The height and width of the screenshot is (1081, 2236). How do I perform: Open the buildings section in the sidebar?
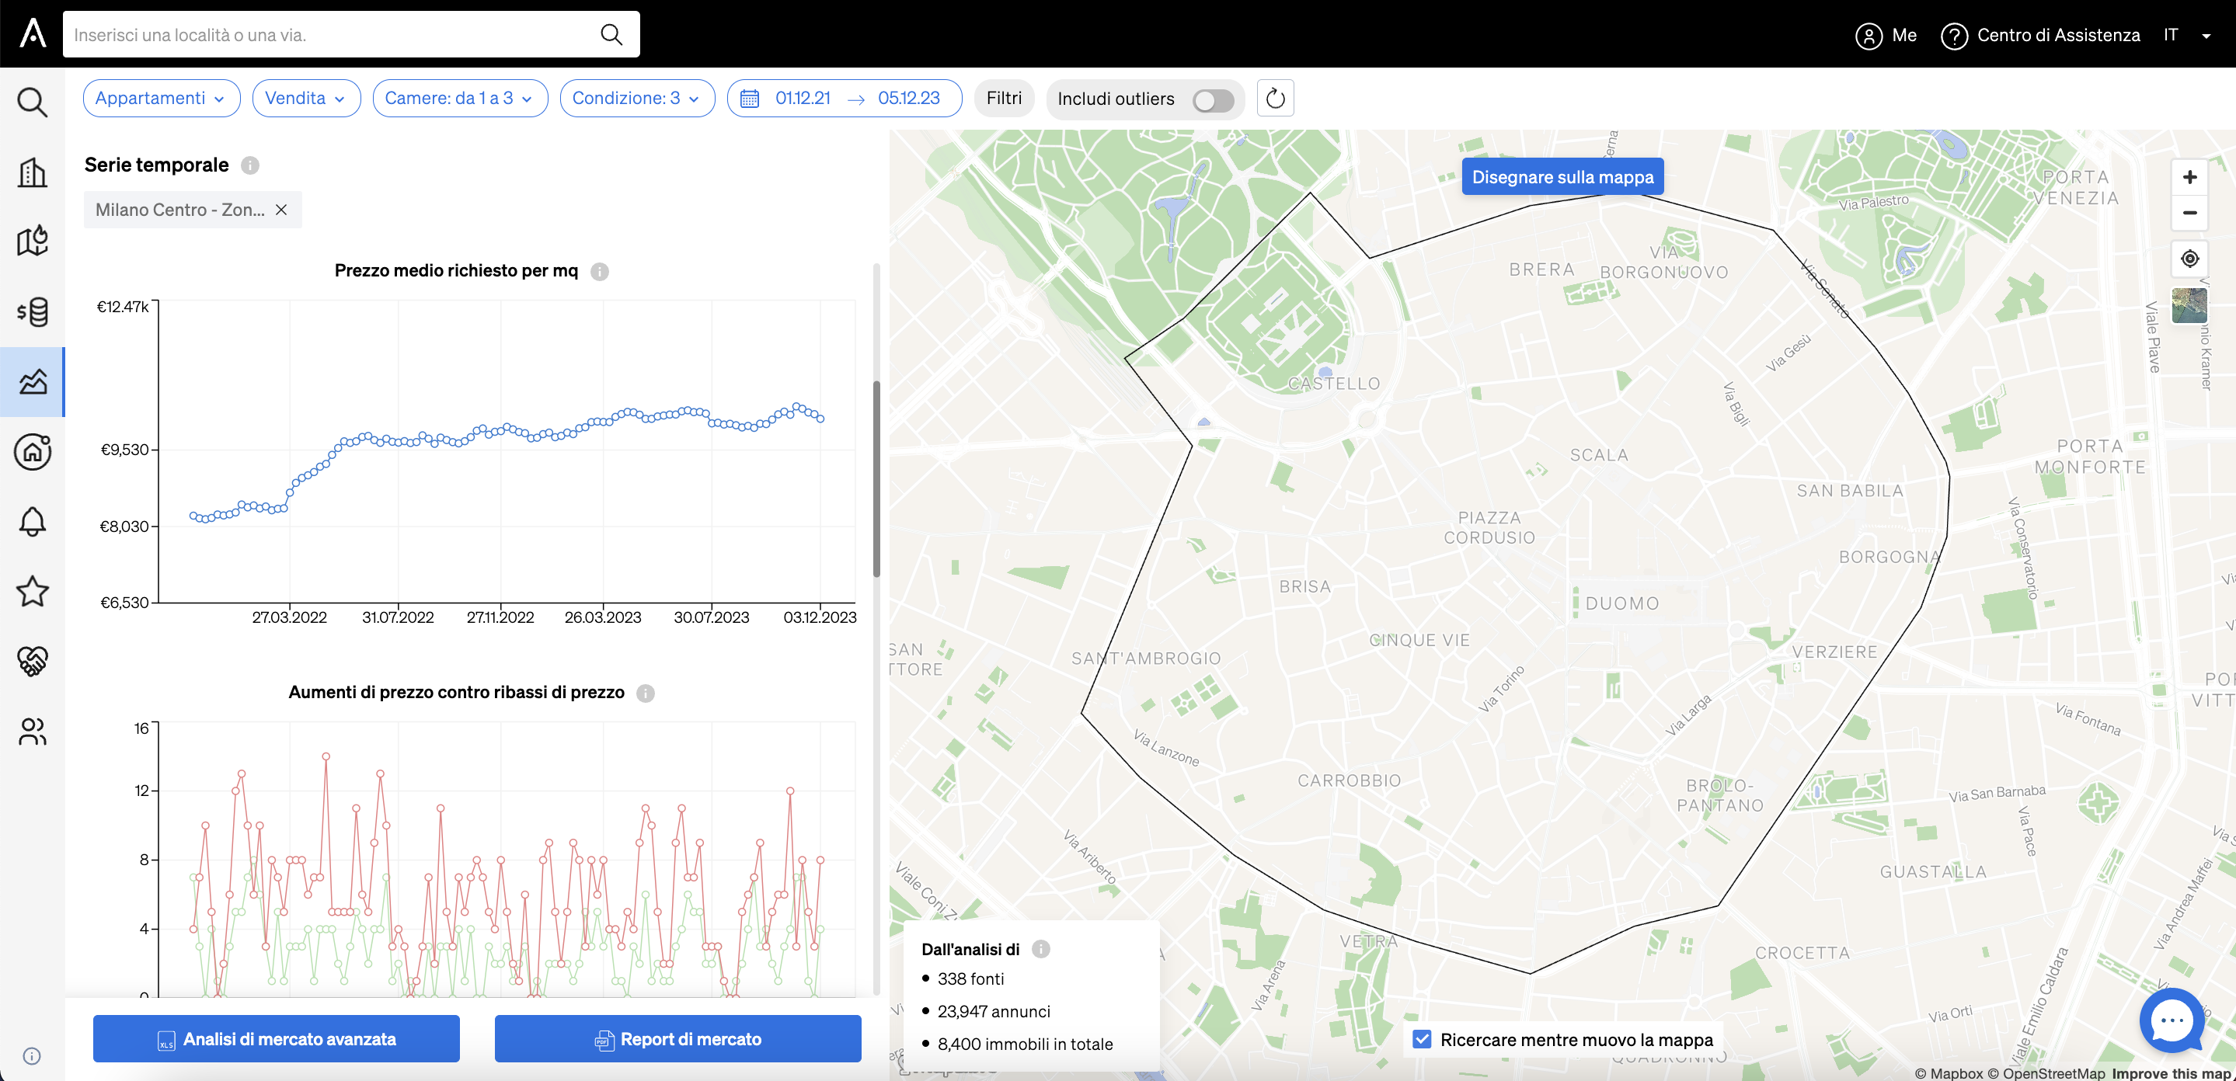click(32, 172)
